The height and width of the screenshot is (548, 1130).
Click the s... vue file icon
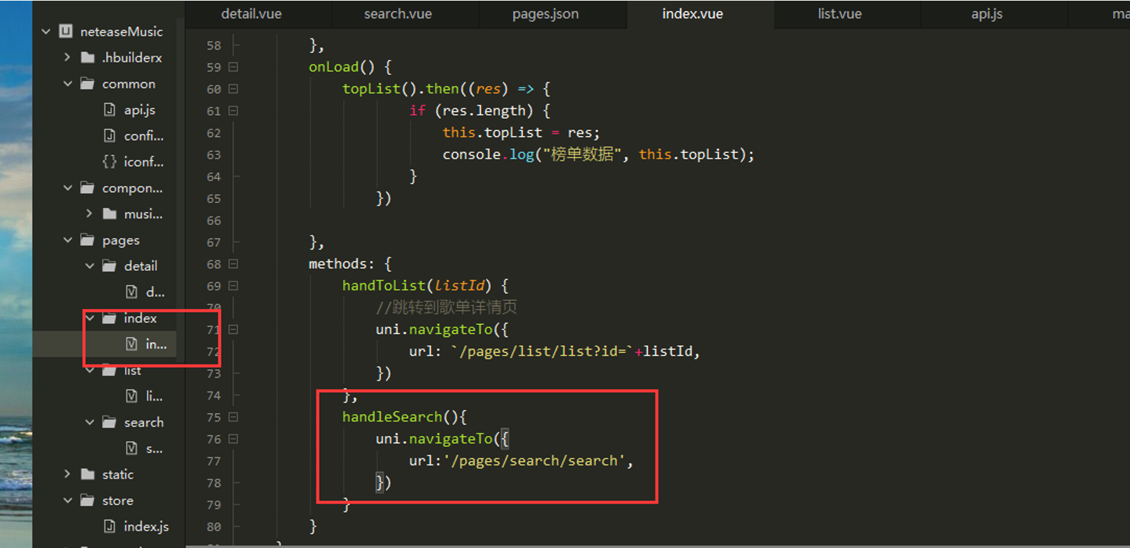[131, 448]
